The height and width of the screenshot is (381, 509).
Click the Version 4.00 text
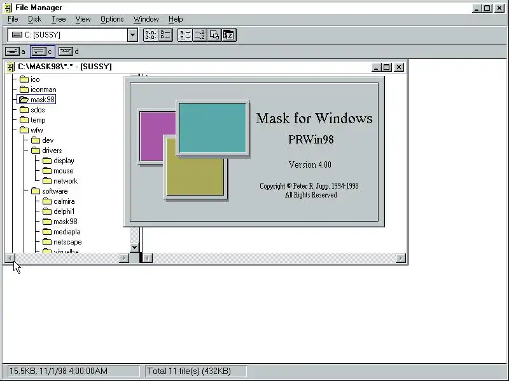point(310,164)
